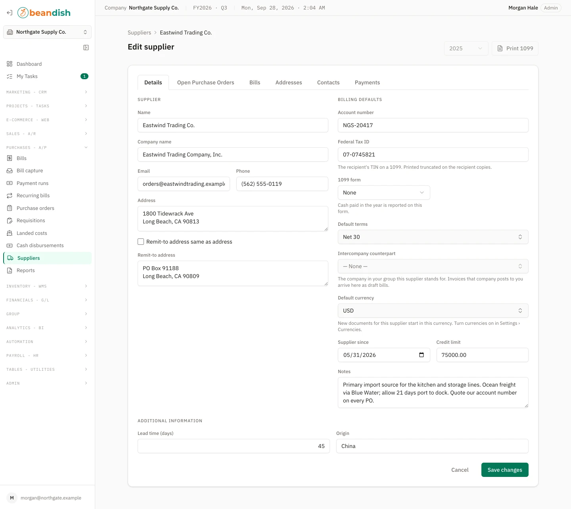Open Default terms Net 30 dropdown
This screenshot has width=571, height=509.
coord(433,237)
